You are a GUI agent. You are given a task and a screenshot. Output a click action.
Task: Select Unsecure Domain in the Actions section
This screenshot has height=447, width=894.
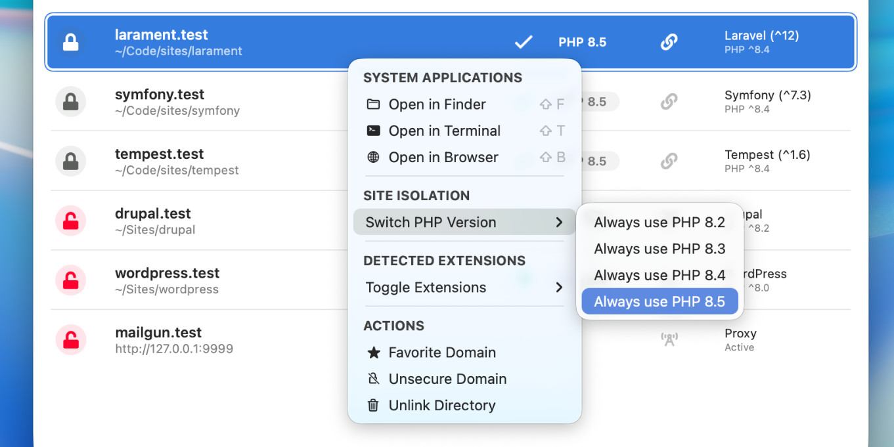click(464, 379)
